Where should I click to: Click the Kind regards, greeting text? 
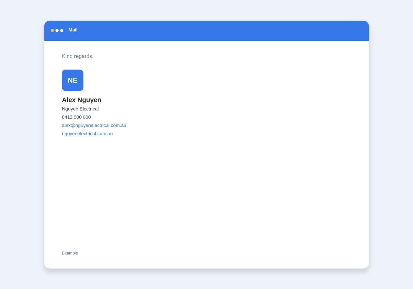tap(78, 56)
